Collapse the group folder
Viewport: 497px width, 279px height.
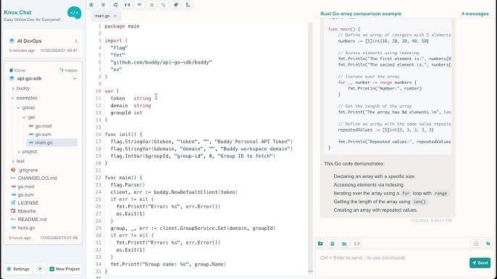tap(25, 108)
